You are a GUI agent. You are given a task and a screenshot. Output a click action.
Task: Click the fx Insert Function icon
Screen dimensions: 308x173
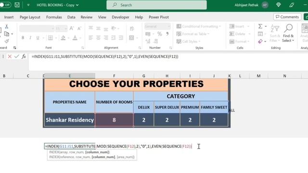point(24,57)
